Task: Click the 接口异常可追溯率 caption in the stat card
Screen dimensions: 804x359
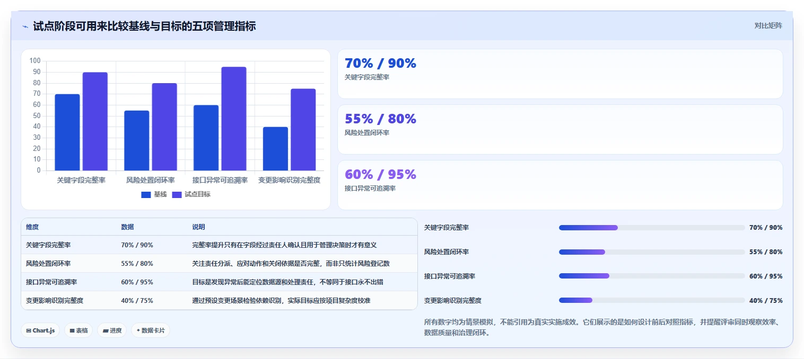Action: click(x=370, y=189)
